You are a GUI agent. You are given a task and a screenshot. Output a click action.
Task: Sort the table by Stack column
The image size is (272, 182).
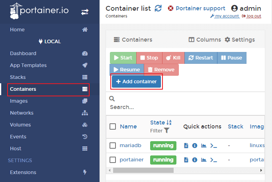[x=235, y=126]
